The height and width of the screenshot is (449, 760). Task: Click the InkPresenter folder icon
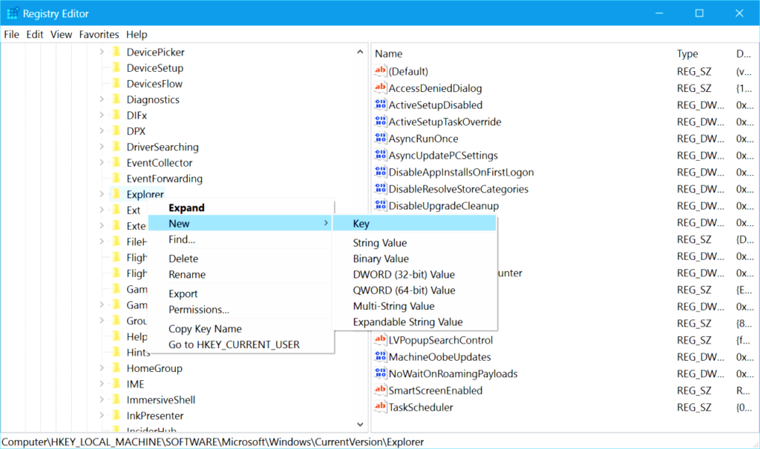pyautogui.click(x=116, y=415)
